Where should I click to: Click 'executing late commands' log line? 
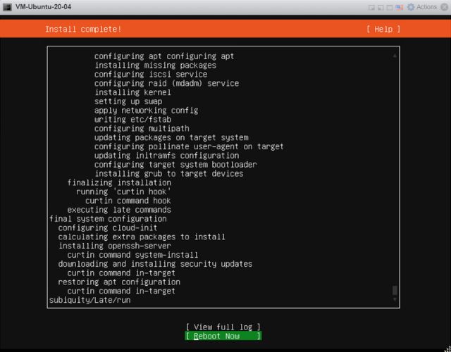point(119,210)
